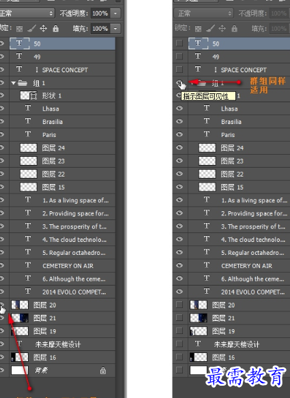The image size is (290, 398).
Task: Click the T icon of 未来摩天楼设计 layer, right panel
Action: [x=198, y=344]
